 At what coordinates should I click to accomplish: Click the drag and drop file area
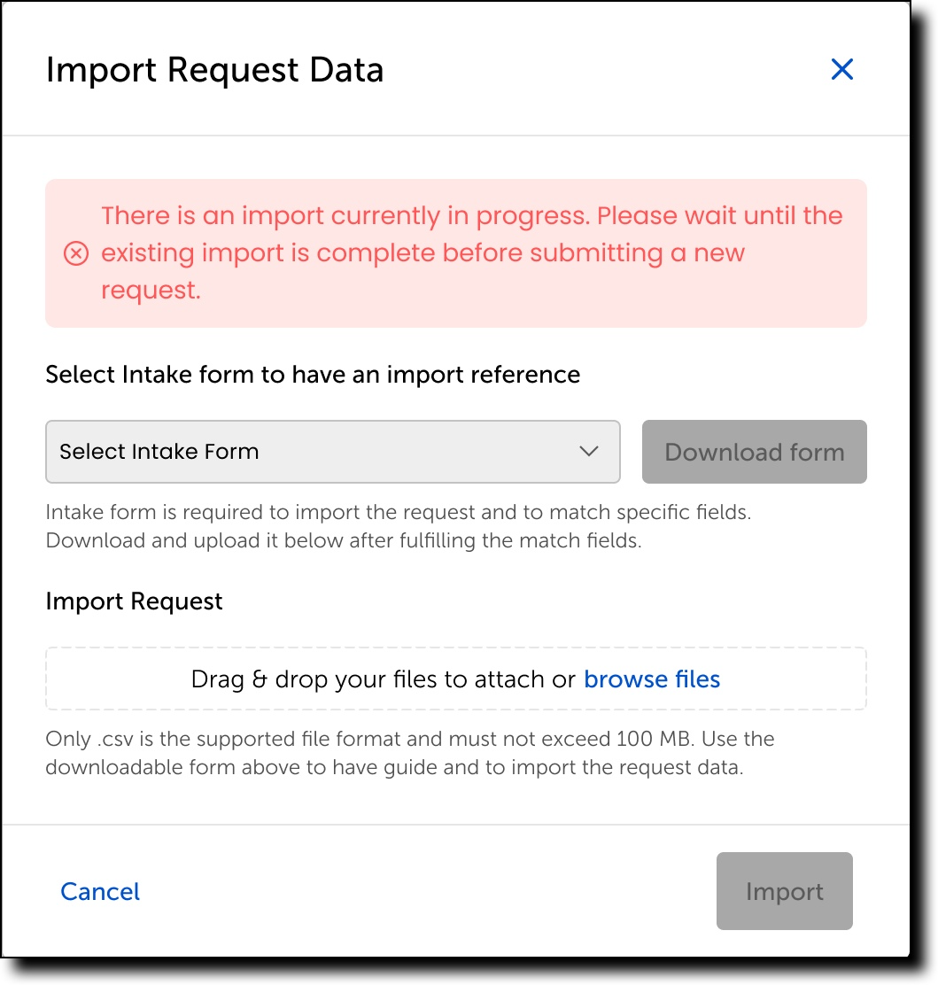(456, 679)
